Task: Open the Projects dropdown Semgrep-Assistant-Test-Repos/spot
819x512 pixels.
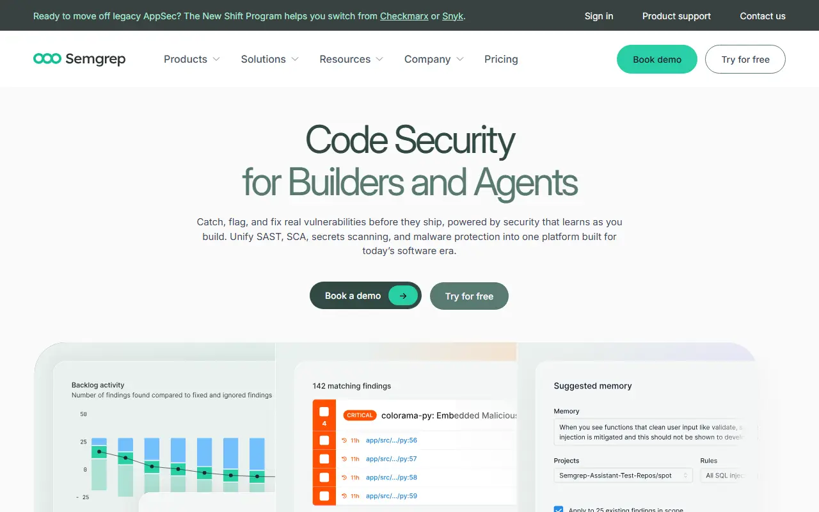Action: point(623,476)
